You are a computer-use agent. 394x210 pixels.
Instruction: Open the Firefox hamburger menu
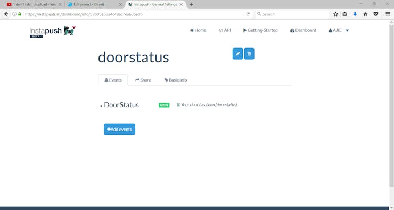coord(388,14)
